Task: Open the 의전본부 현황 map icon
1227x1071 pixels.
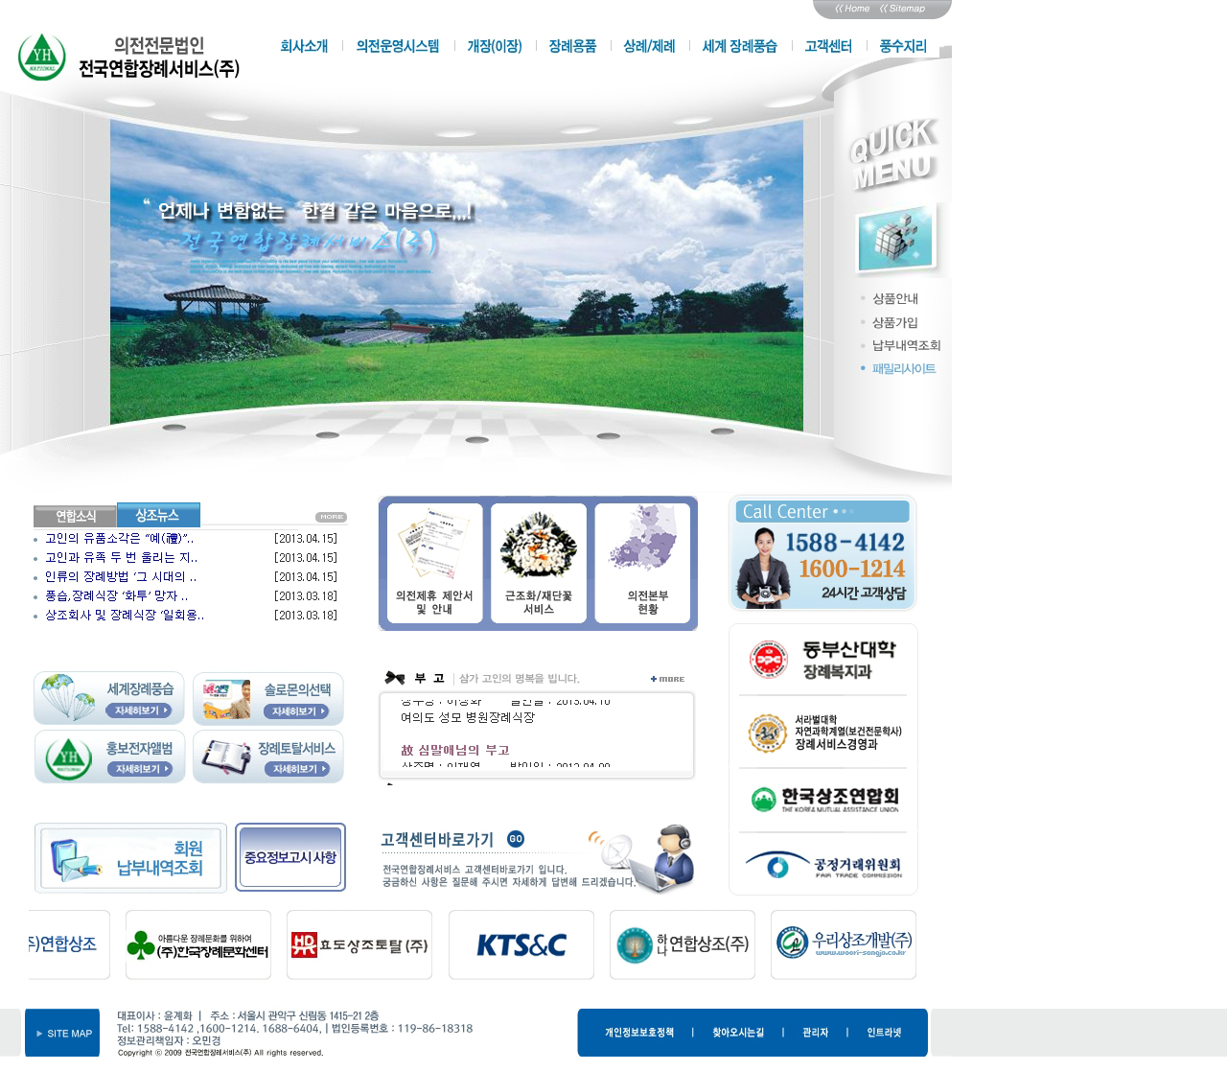Action: [x=647, y=563]
